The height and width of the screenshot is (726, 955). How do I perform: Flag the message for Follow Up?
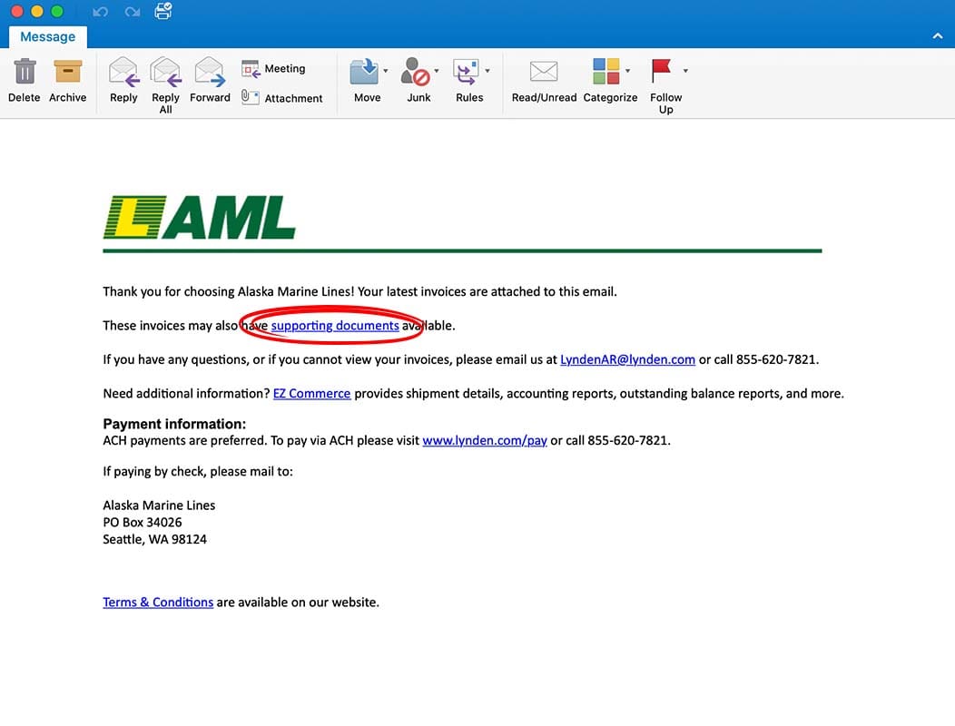pos(665,85)
